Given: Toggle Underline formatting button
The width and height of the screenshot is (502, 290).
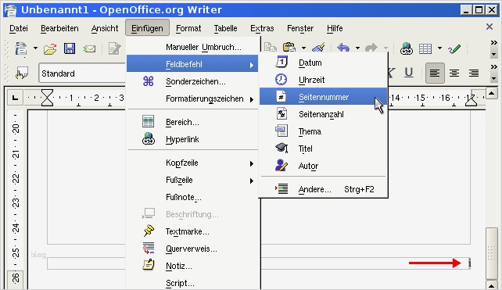Looking at the screenshot, I should 408,73.
